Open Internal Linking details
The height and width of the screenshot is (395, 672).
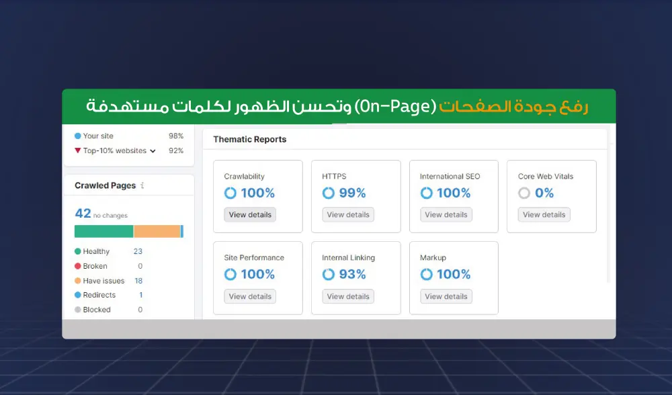347,296
